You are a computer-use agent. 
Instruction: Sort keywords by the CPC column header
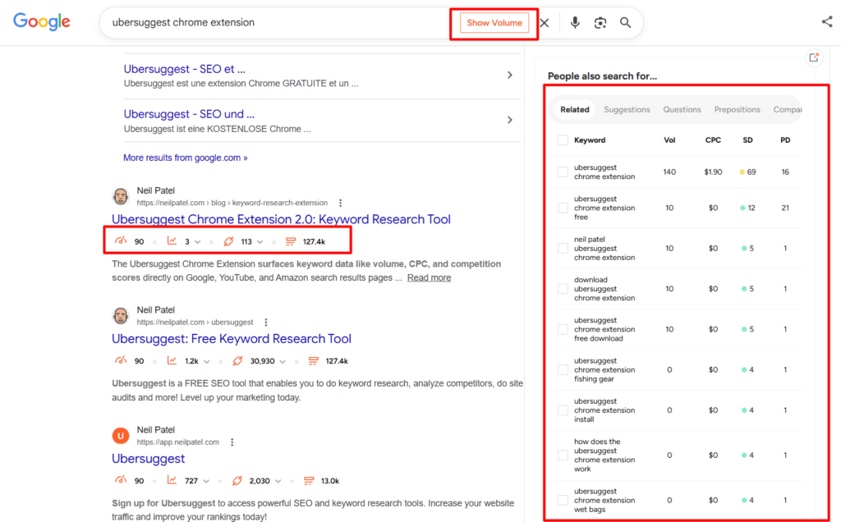[713, 140]
